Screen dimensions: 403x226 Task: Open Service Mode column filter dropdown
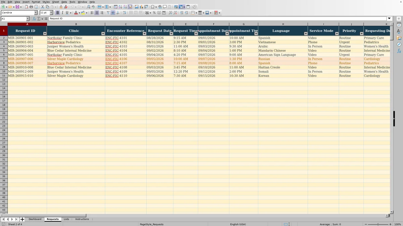tap(337, 33)
